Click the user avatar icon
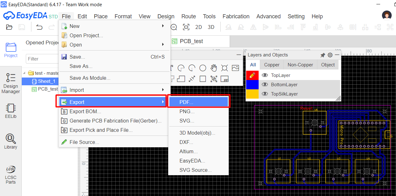Image resolution: width=396 pixels, height=196 pixels. click(x=387, y=16)
